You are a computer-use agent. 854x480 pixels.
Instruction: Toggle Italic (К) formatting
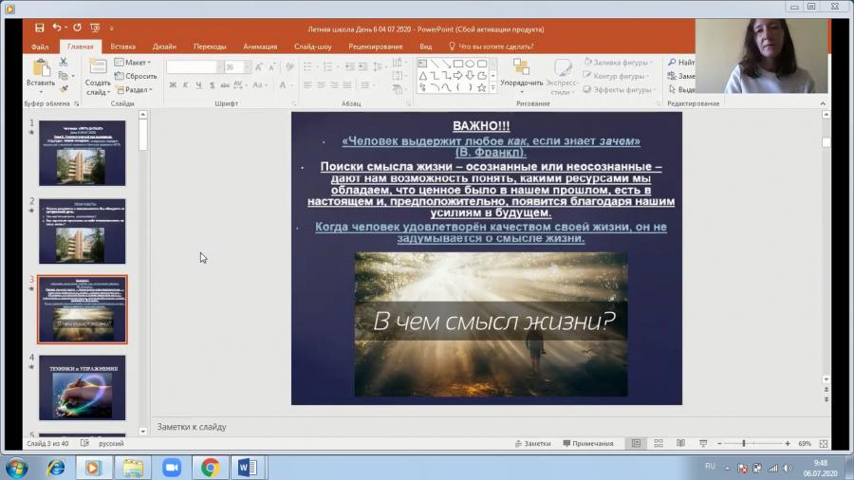(x=186, y=84)
